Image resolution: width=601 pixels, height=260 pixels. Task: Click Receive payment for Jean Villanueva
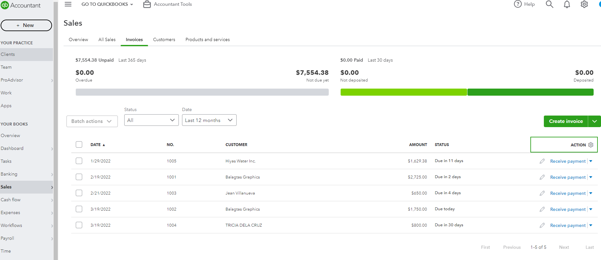coord(568,193)
